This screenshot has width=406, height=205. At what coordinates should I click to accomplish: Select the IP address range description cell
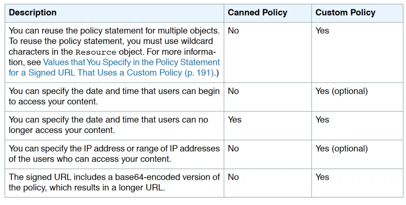tap(114, 154)
